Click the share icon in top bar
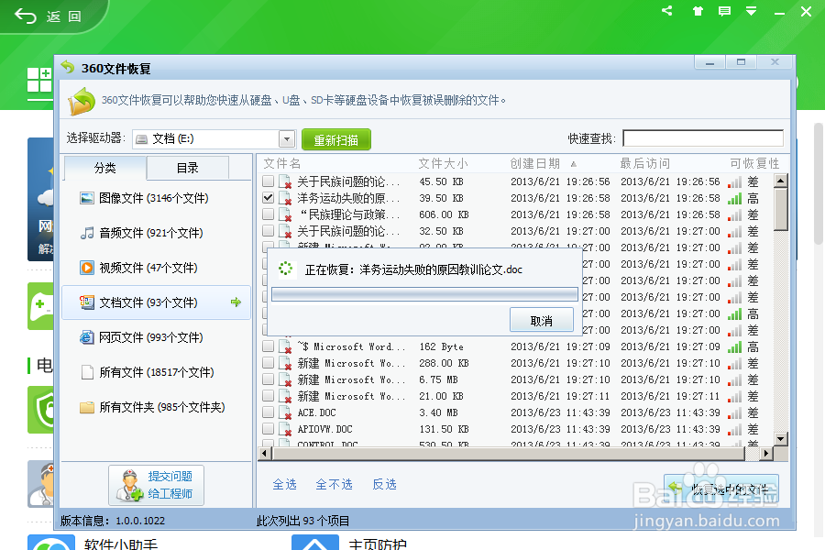Image resolution: width=825 pixels, height=550 pixels. point(666,10)
